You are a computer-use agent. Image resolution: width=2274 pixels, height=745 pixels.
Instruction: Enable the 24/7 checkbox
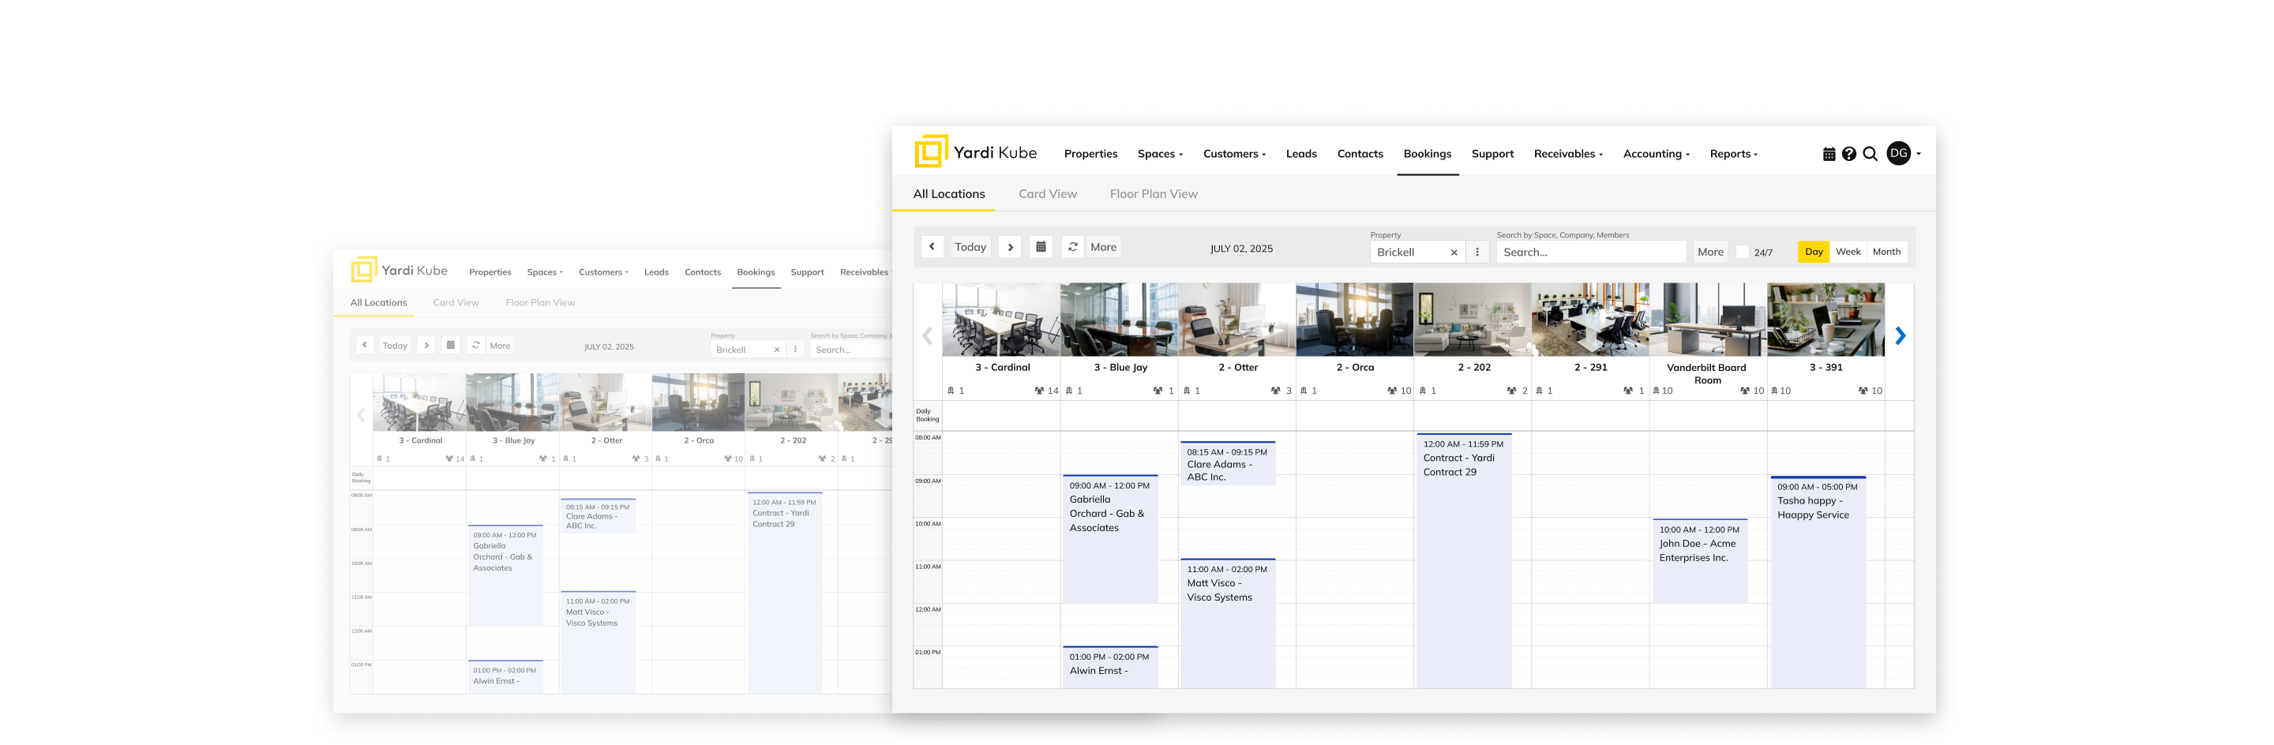coord(1742,253)
